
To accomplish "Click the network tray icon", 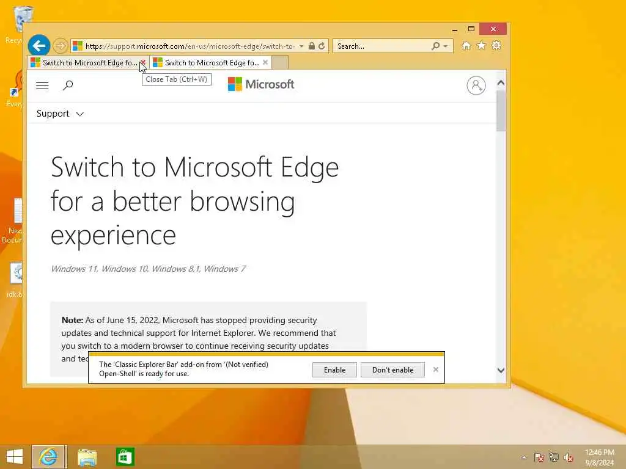I will click(x=553, y=457).
